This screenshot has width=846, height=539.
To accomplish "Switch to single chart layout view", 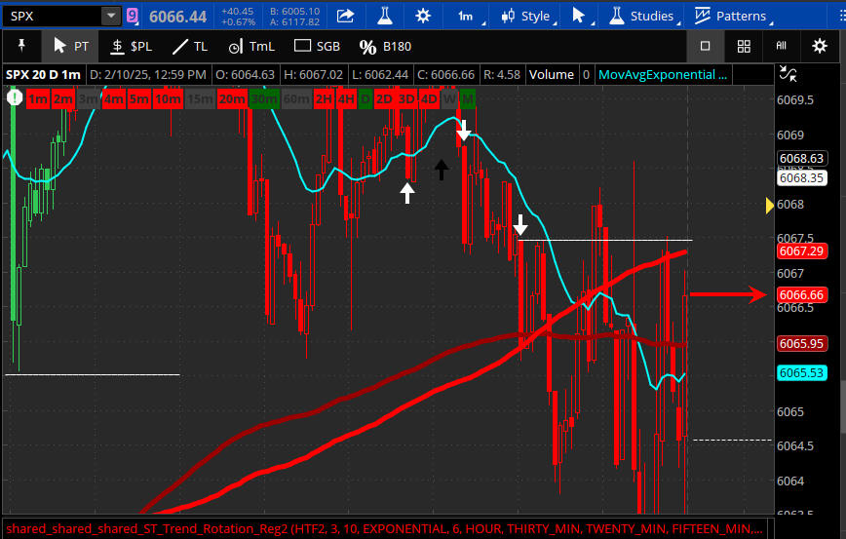I will (705, 46).
